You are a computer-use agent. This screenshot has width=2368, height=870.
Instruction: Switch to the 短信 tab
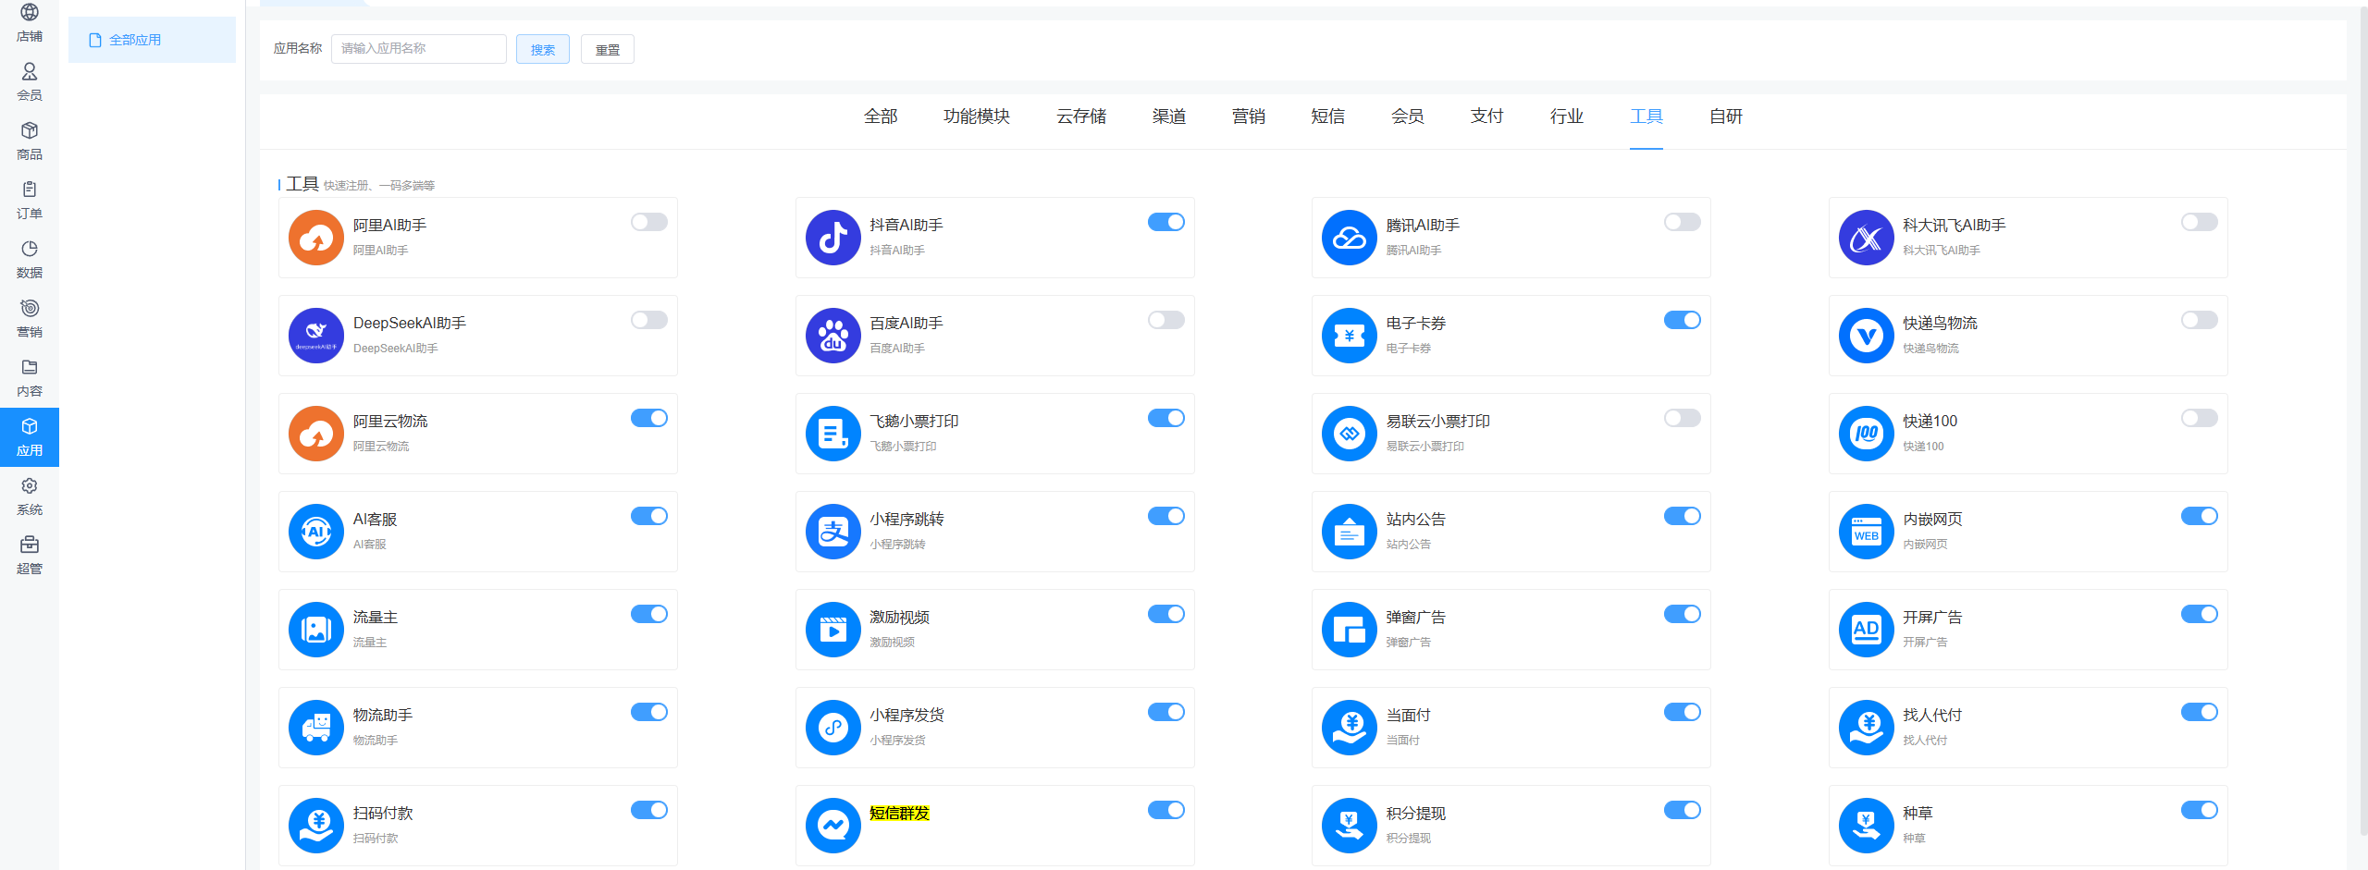tap(1328, 116)
